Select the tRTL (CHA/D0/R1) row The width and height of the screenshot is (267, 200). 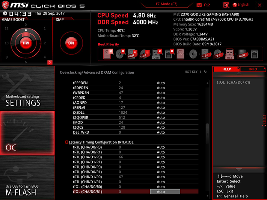point(136,152)
